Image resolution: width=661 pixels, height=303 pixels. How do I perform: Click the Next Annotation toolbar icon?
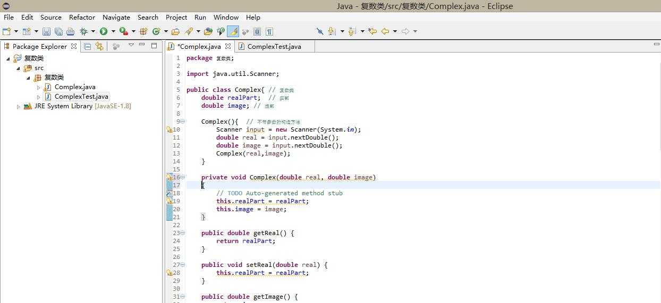point(332,31)
